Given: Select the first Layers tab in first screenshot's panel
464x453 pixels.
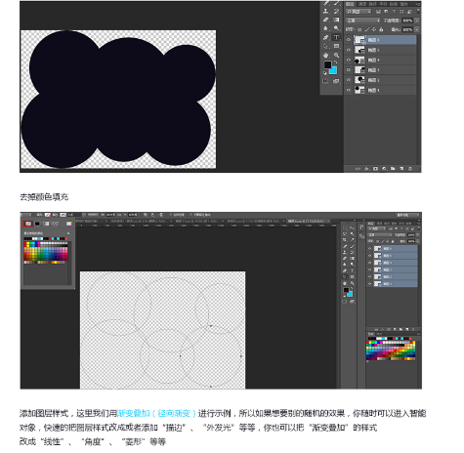Looking at the screenshot, I should 350,4.
